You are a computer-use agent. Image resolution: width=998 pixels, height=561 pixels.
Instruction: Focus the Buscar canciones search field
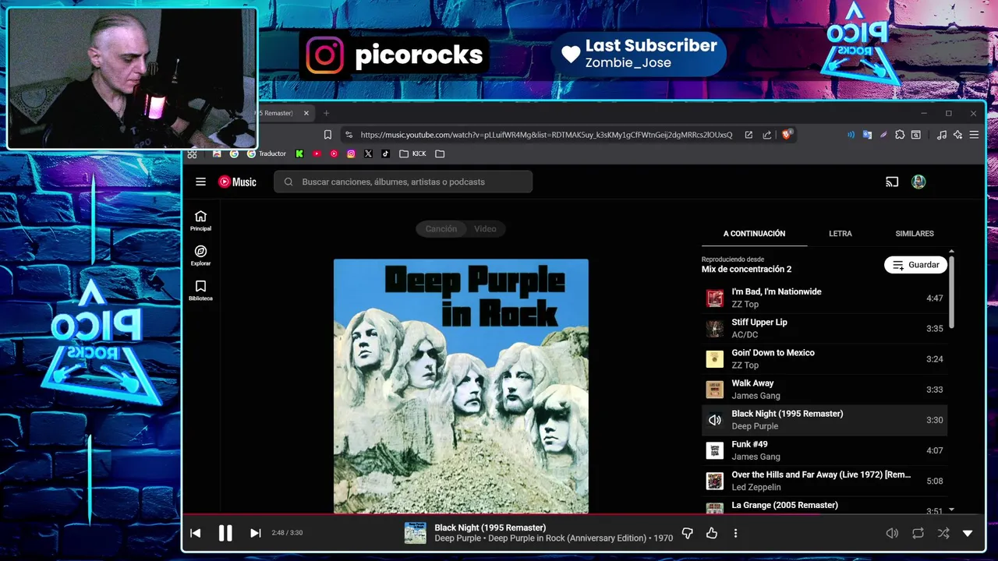pos(403,182)
